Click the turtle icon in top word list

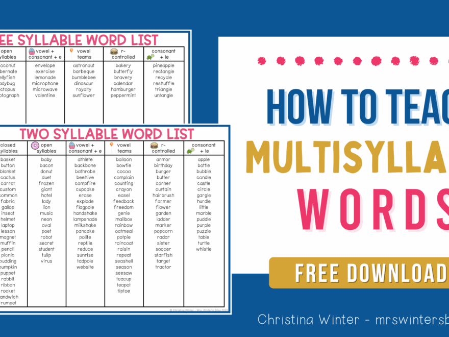(x=150, y=57)
